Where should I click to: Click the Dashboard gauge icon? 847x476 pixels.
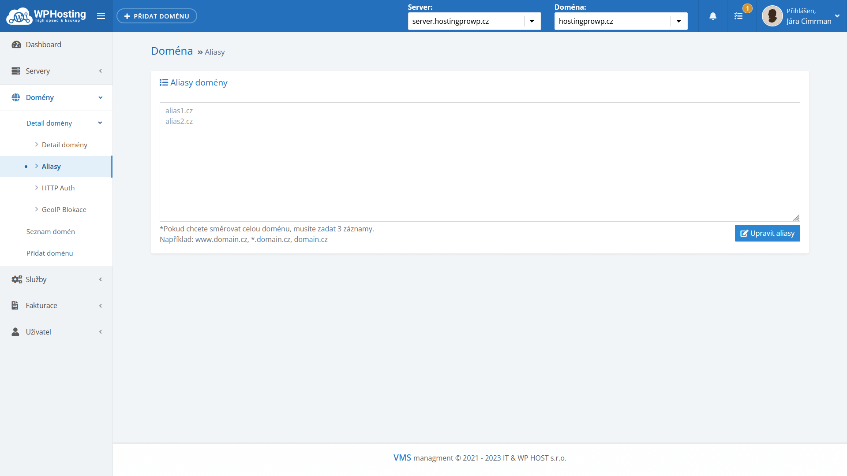click(x=16, y=45)
